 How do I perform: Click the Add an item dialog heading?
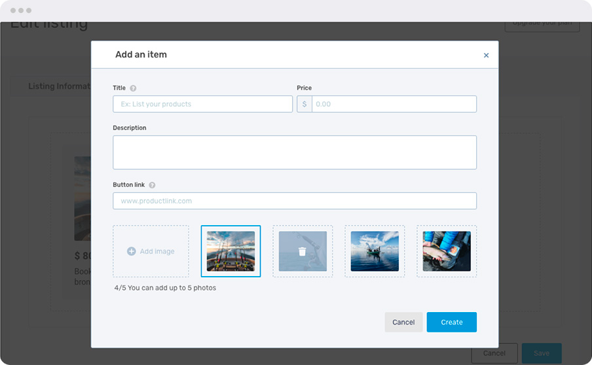click(141, 55)
